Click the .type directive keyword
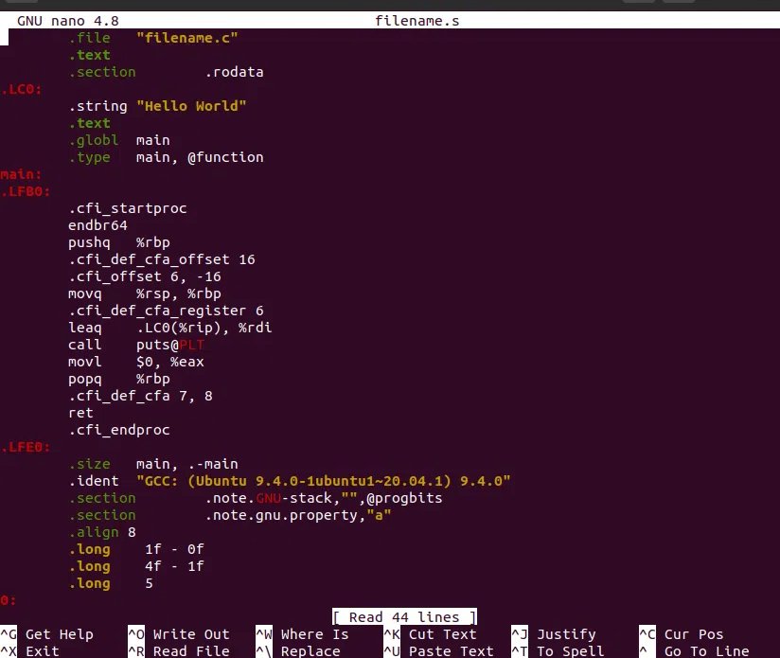This screenshot has height=658, width=780. click(x=89, y=157)
